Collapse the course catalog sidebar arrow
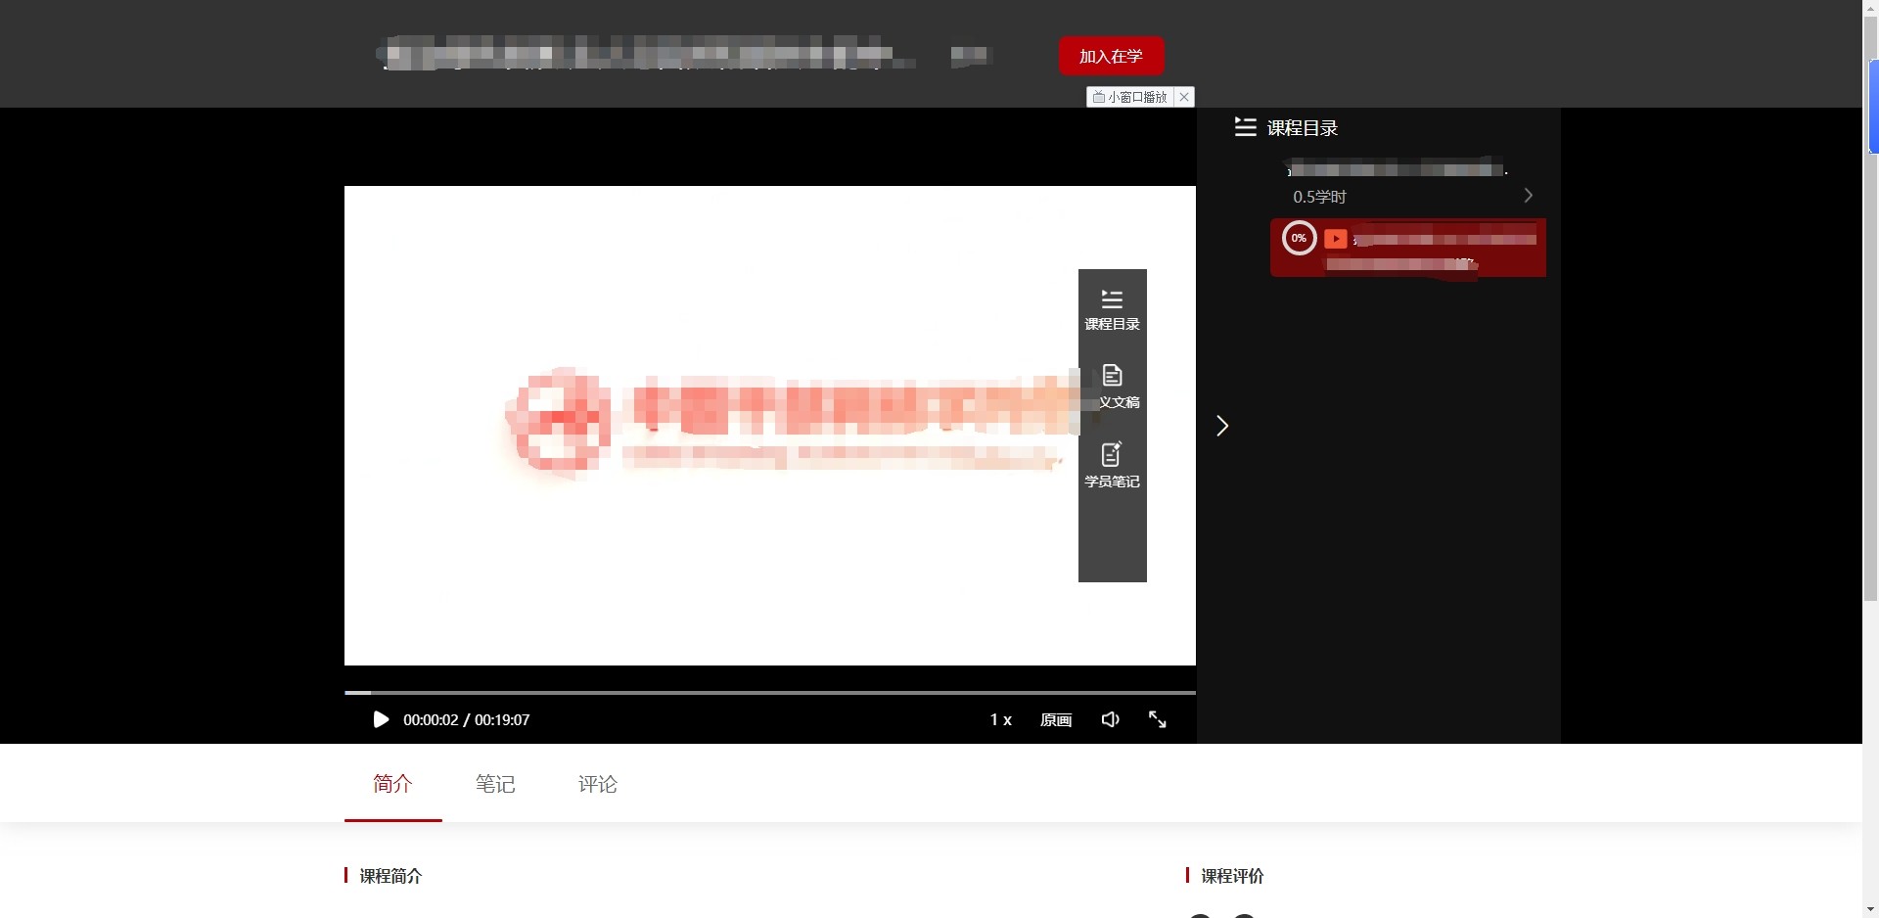The height and width of the screenshot is (918, 1879). [x=1222, y=426]
